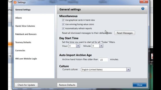This screenshot has height=90, width=161.
Task: Click the Miscellaneous heading
Action: pyautogui.click(x=68, y=16)
